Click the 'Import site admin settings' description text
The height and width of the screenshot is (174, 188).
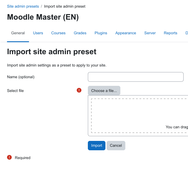click(57, 65)
